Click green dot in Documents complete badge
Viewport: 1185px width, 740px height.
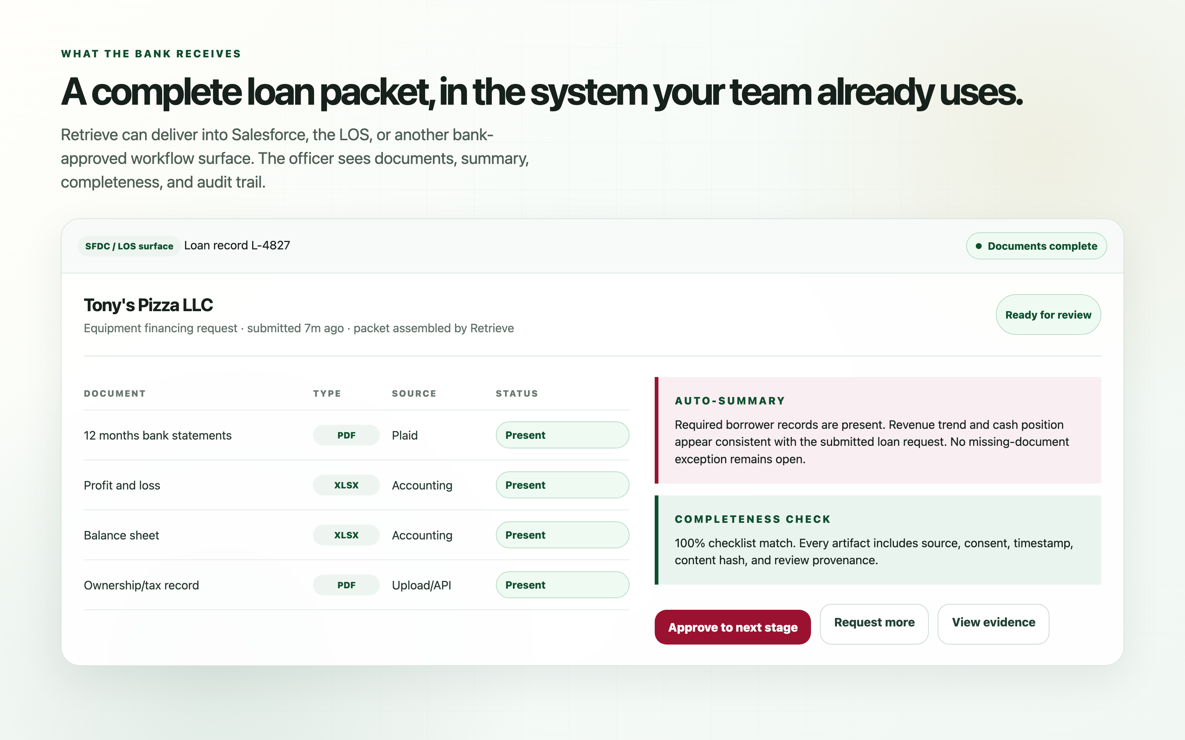978,246
